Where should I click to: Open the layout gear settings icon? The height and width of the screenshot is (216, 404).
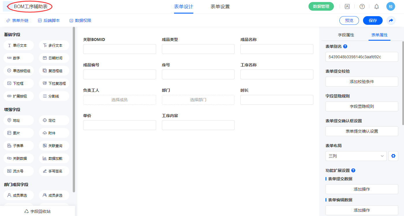393,156
